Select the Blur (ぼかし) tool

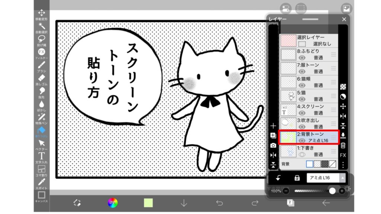tap(41, 104)
